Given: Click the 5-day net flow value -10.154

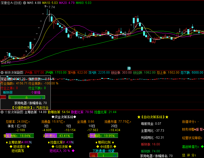Looking at the screenshot, I should point(70,130).
